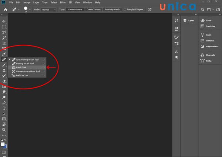Click the Share icon at top right
The height and width of the screenshot is (157, 222).
[218, 10]
